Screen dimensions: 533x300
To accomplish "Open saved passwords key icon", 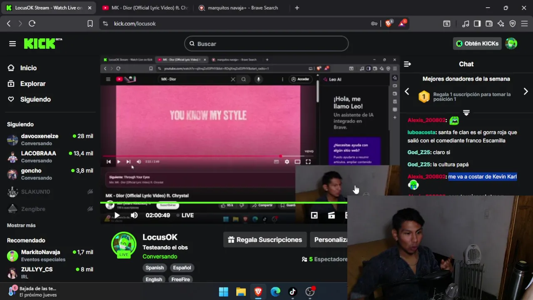I will point(374,24).
